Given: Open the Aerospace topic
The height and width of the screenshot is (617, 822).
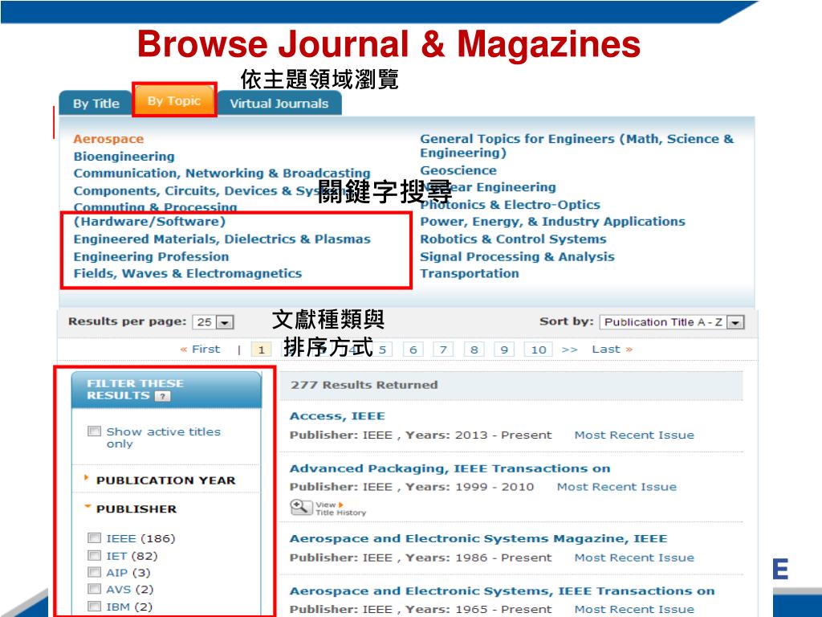Looking at the screenshot, I should [108, 139].
